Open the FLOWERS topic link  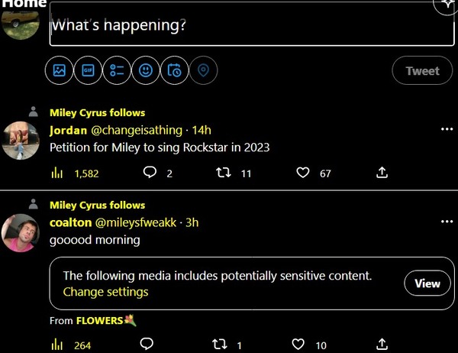pos(100,321)
